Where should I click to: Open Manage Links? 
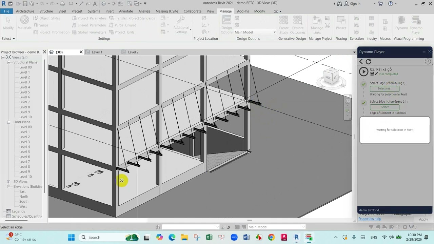pyautogui.click(x=317, y=25)
